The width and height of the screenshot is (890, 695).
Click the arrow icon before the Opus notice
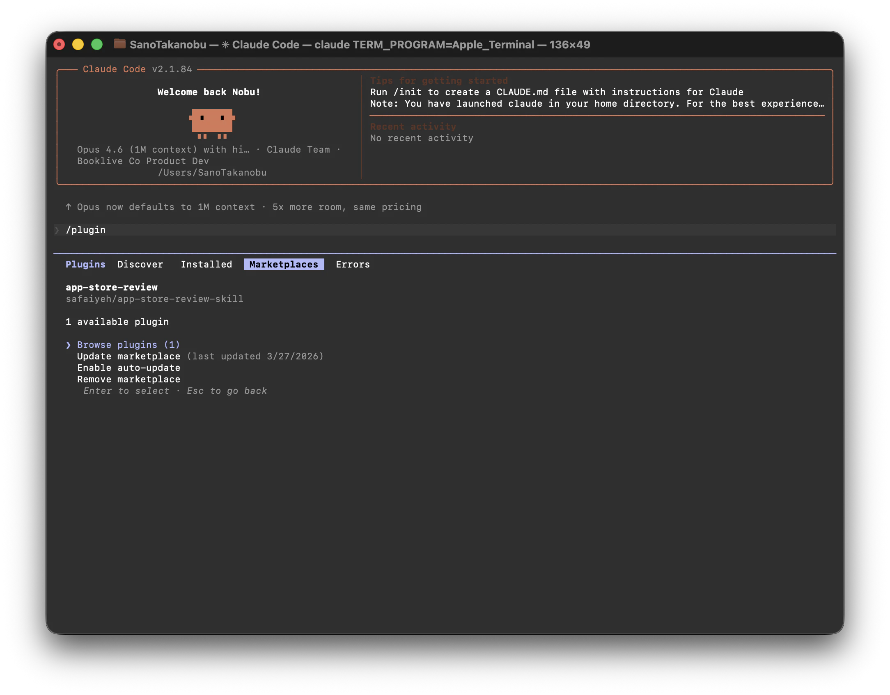coord(69,207)
